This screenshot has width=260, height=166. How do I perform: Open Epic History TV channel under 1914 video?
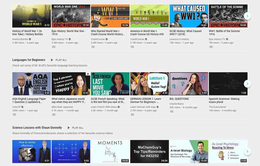[60, 39]
